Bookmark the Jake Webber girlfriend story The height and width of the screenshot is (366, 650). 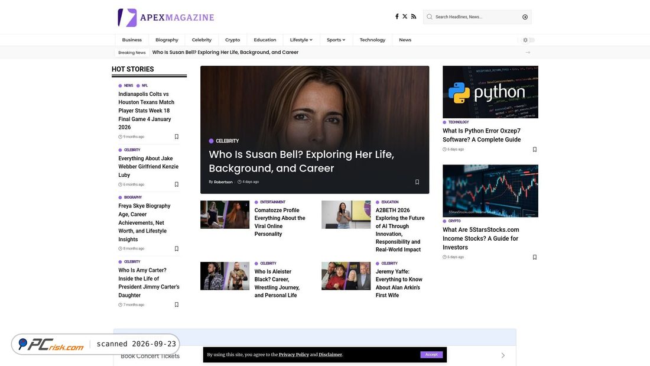[176, 184]
